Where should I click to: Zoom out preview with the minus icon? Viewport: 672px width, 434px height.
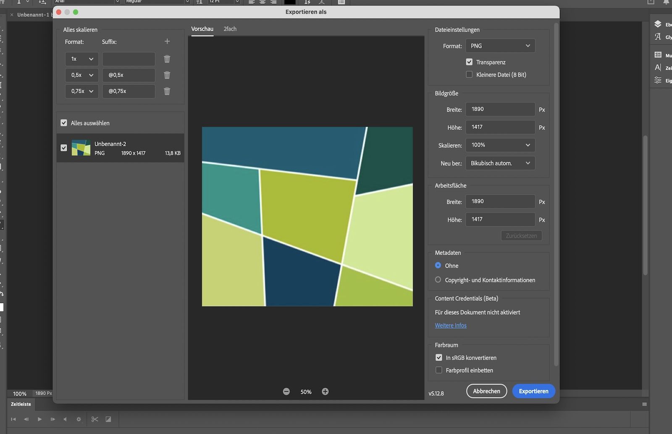click(x=286, y=392)
